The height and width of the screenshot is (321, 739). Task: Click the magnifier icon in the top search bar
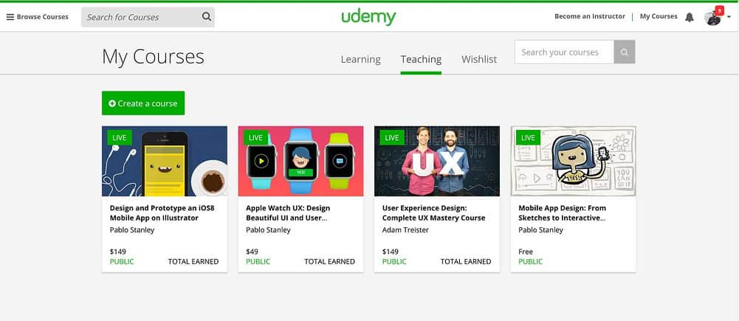(x=207, y=17)
